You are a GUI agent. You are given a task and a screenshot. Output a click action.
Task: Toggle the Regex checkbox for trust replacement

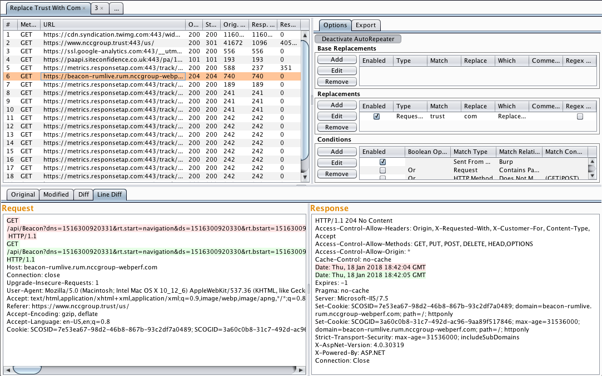(x=580, y=116)
